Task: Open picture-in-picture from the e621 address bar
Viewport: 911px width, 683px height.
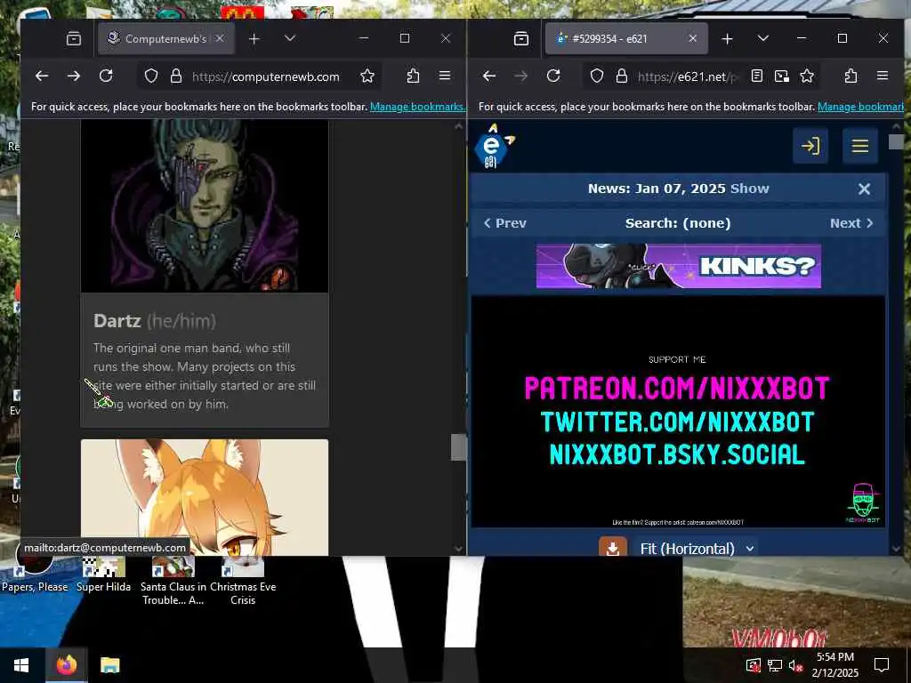Action: click(x=782, y=76)
